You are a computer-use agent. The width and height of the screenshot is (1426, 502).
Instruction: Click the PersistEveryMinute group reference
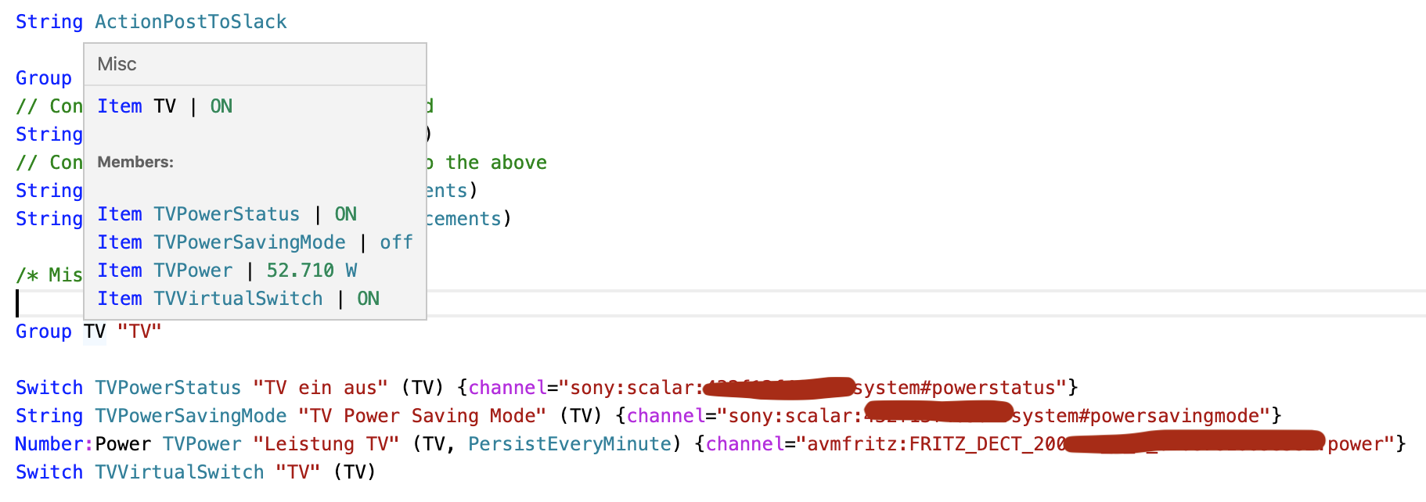pos(570,444)
